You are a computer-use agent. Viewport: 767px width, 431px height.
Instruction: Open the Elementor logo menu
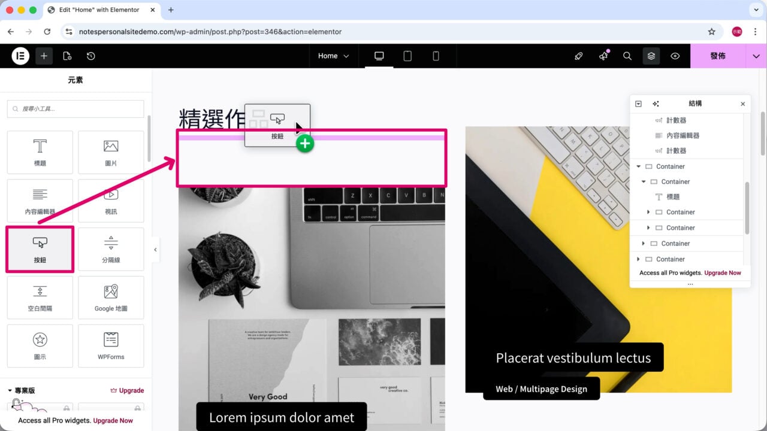click(20, 56)
